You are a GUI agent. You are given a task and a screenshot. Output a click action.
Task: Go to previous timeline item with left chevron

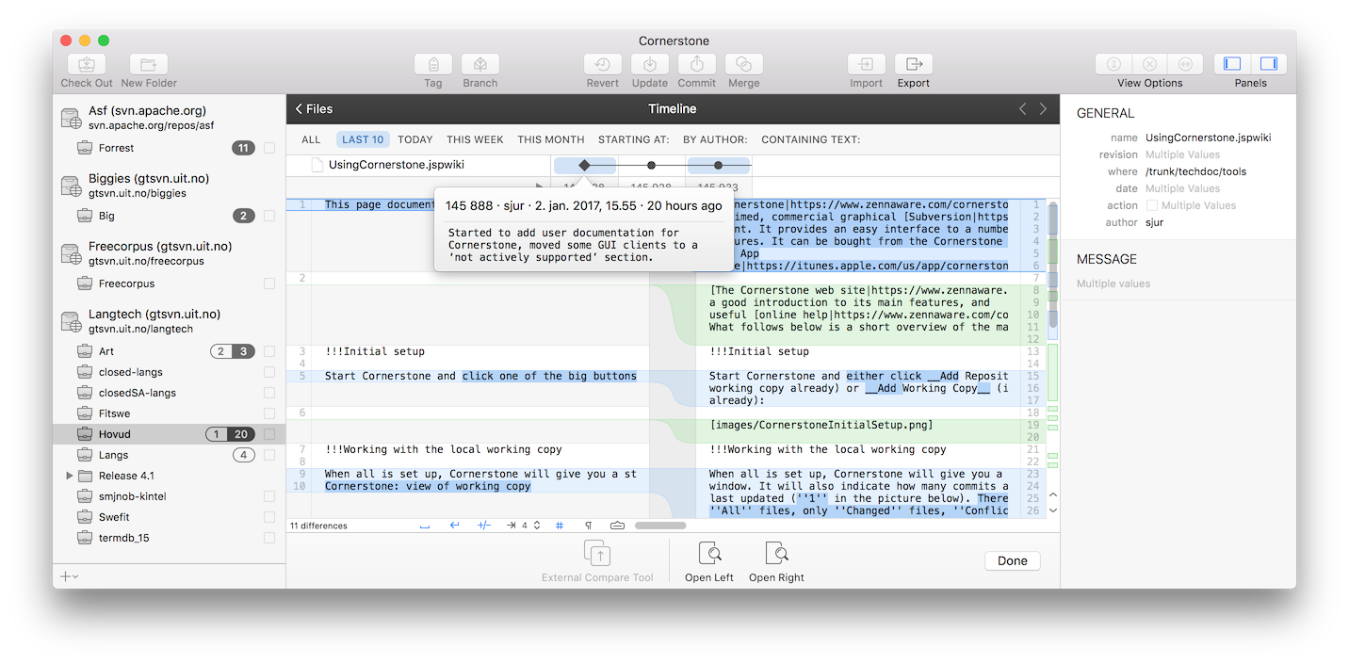1023,109
